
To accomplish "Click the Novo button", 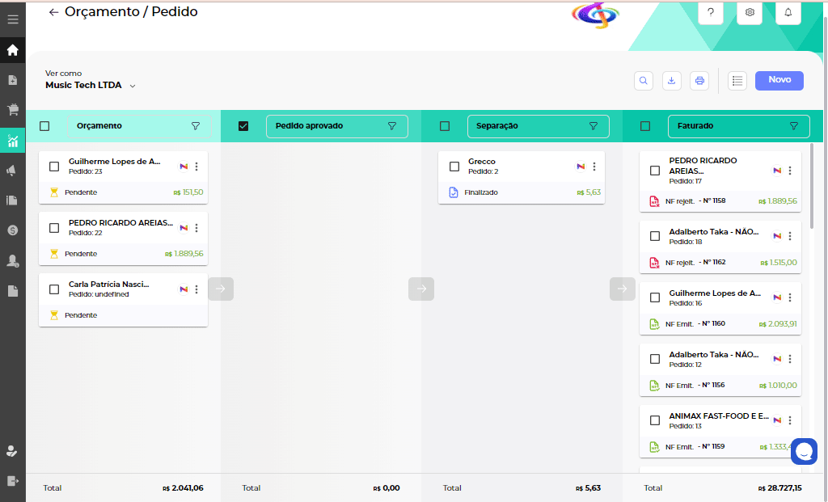I will tap(779, 80).
